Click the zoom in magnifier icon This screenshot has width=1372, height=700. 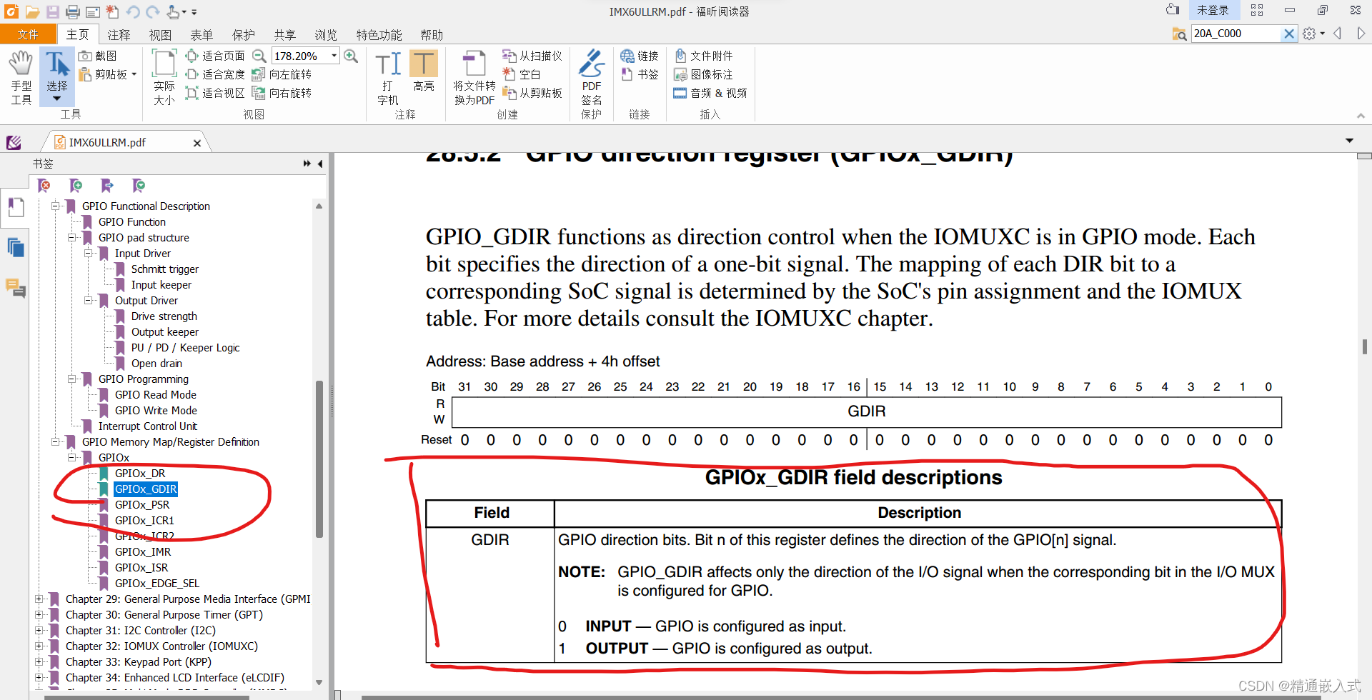coord(351,56)
